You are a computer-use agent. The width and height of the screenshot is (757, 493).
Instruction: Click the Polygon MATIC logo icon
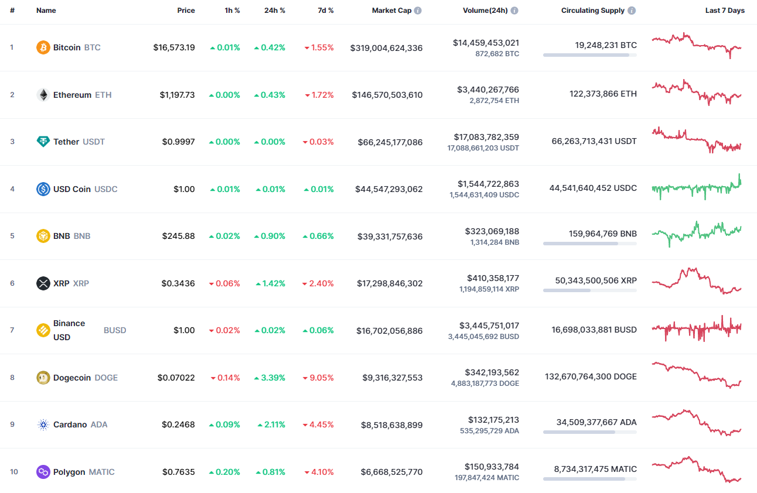(43, 472)
